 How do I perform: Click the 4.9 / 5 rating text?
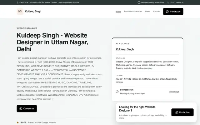[x=23, y=122]
